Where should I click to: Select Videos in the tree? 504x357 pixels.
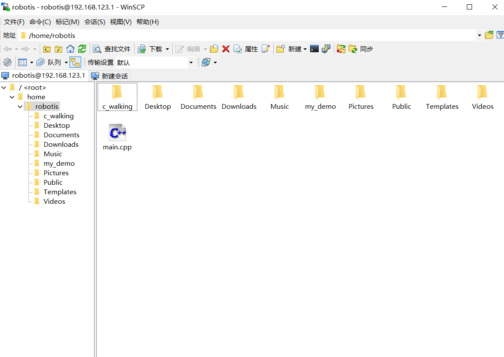click(x=54, y=202)
